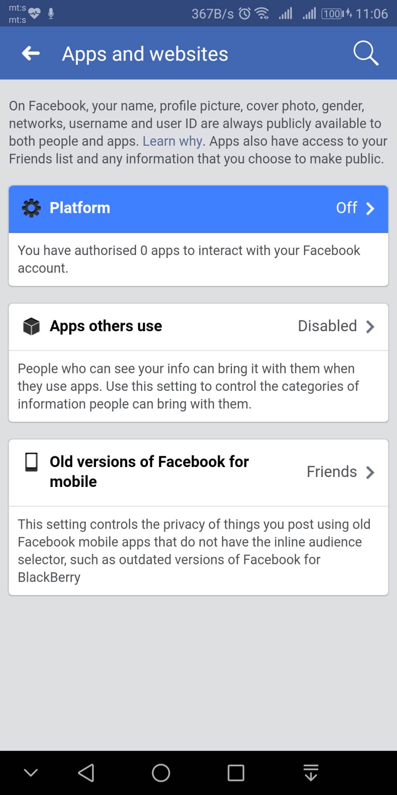
Task: Tap the Apps others use cube icon
Action: (31, 326)
